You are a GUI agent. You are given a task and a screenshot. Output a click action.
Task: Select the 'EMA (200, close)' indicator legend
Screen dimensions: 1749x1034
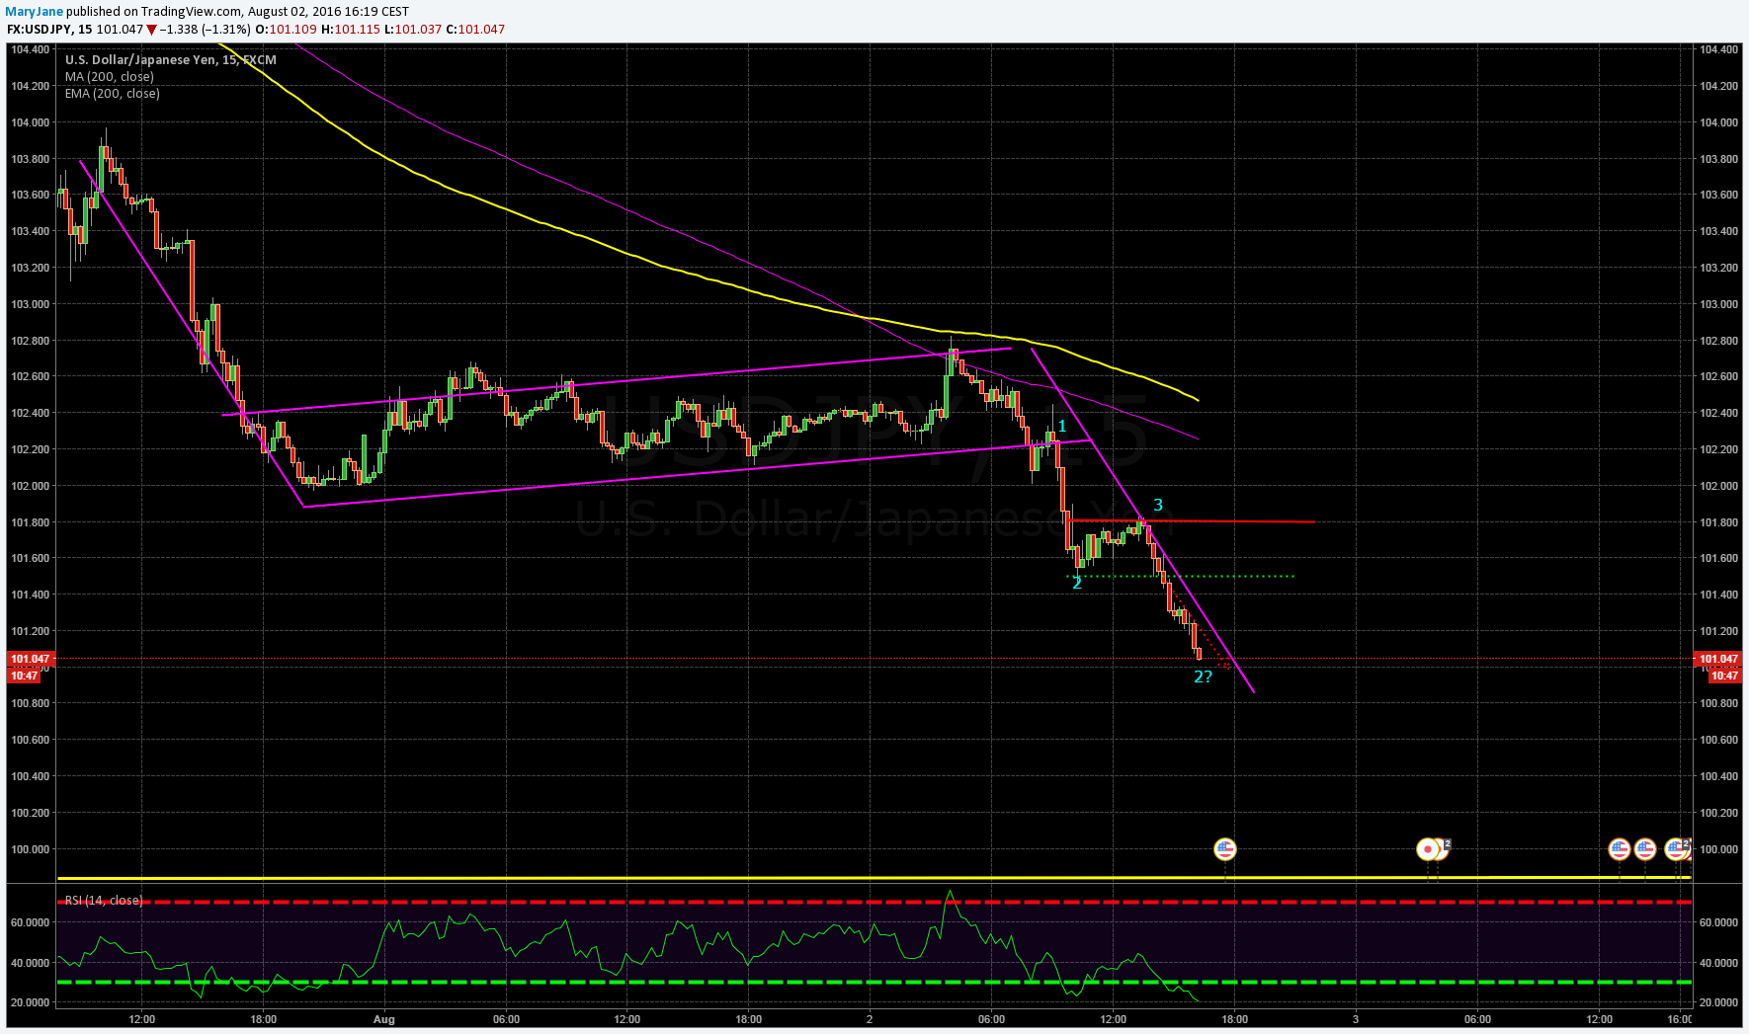pyautogui.click(x=113, y=93)
